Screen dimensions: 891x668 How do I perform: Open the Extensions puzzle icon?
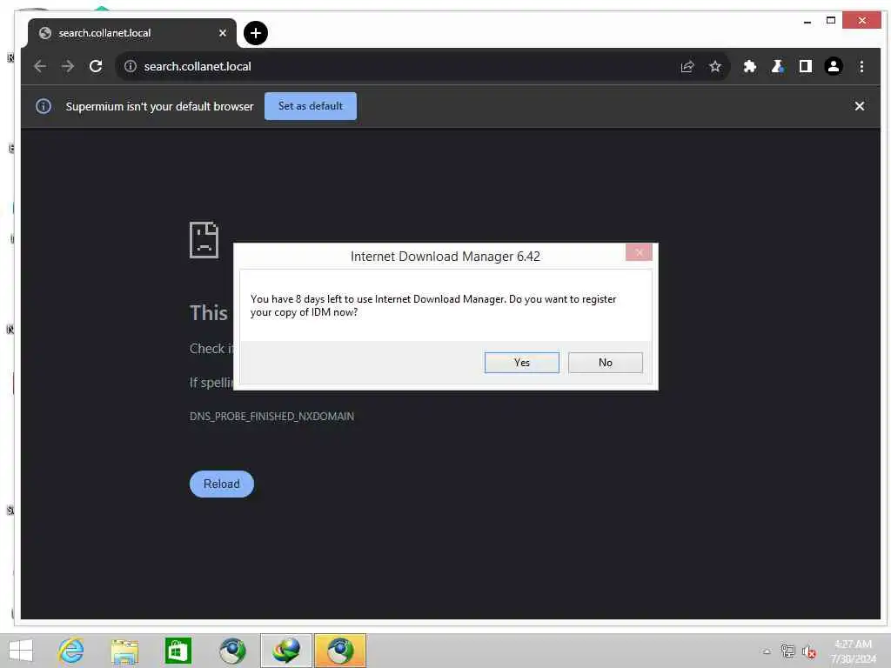click(749, 66)
